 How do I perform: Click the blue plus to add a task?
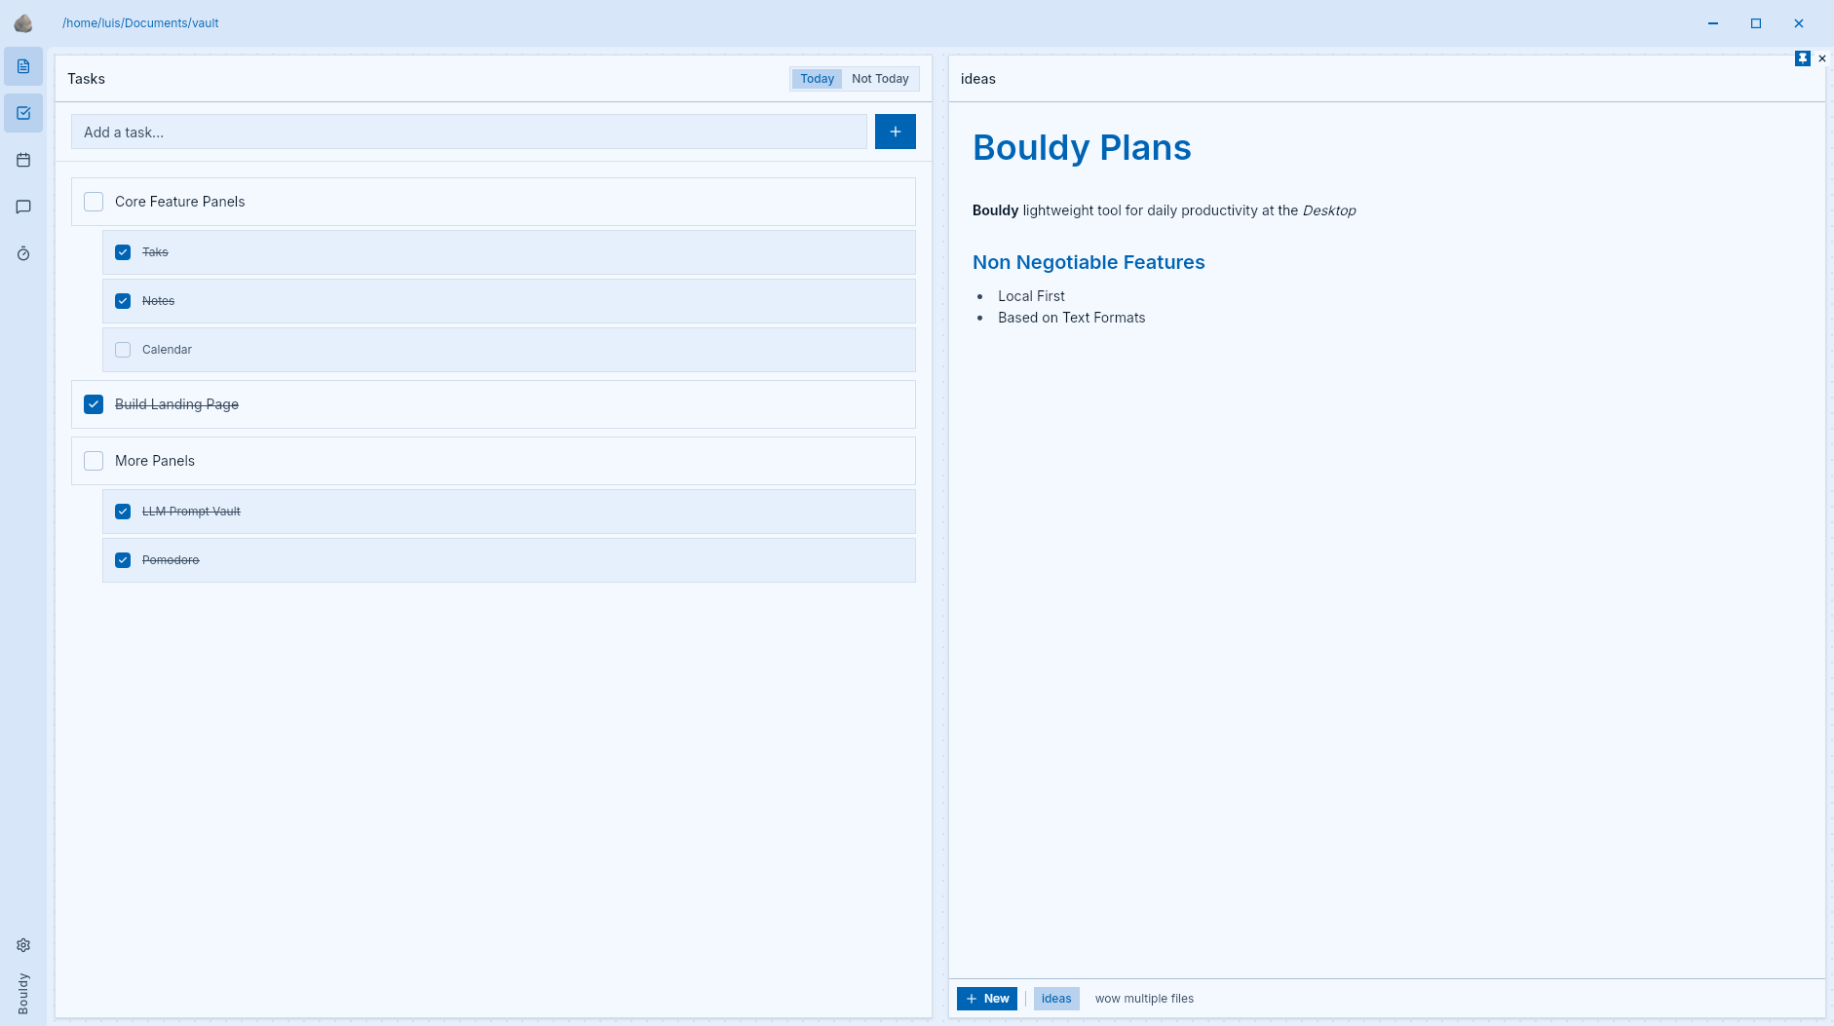[x=895, y=131]
